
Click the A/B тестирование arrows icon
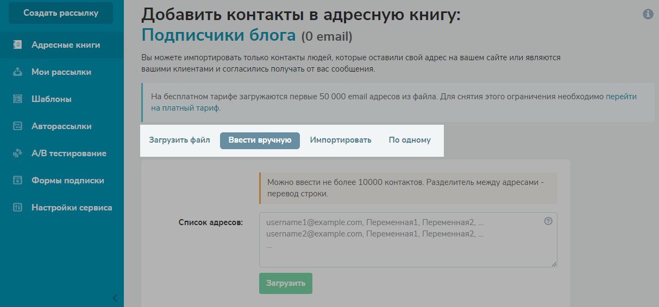[x=17, y=153]
